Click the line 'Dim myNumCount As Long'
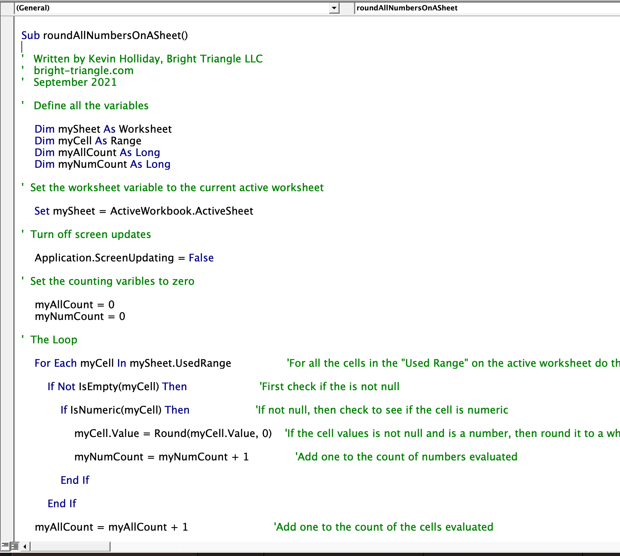Screen dimensions: 620x556 pyautogui.click(x=102, y=164)
